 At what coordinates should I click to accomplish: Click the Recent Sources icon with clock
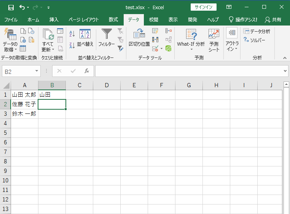point(31,31)
